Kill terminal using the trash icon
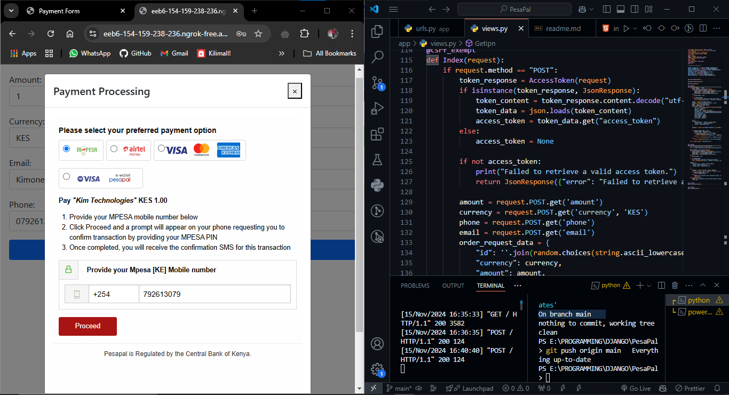 point(675,286)
